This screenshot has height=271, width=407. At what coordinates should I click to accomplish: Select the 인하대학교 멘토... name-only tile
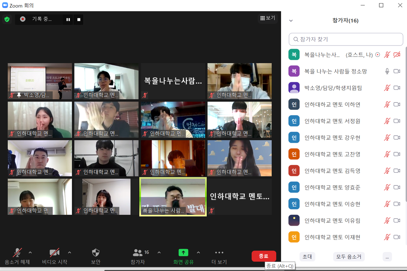[x=240, y=197]
